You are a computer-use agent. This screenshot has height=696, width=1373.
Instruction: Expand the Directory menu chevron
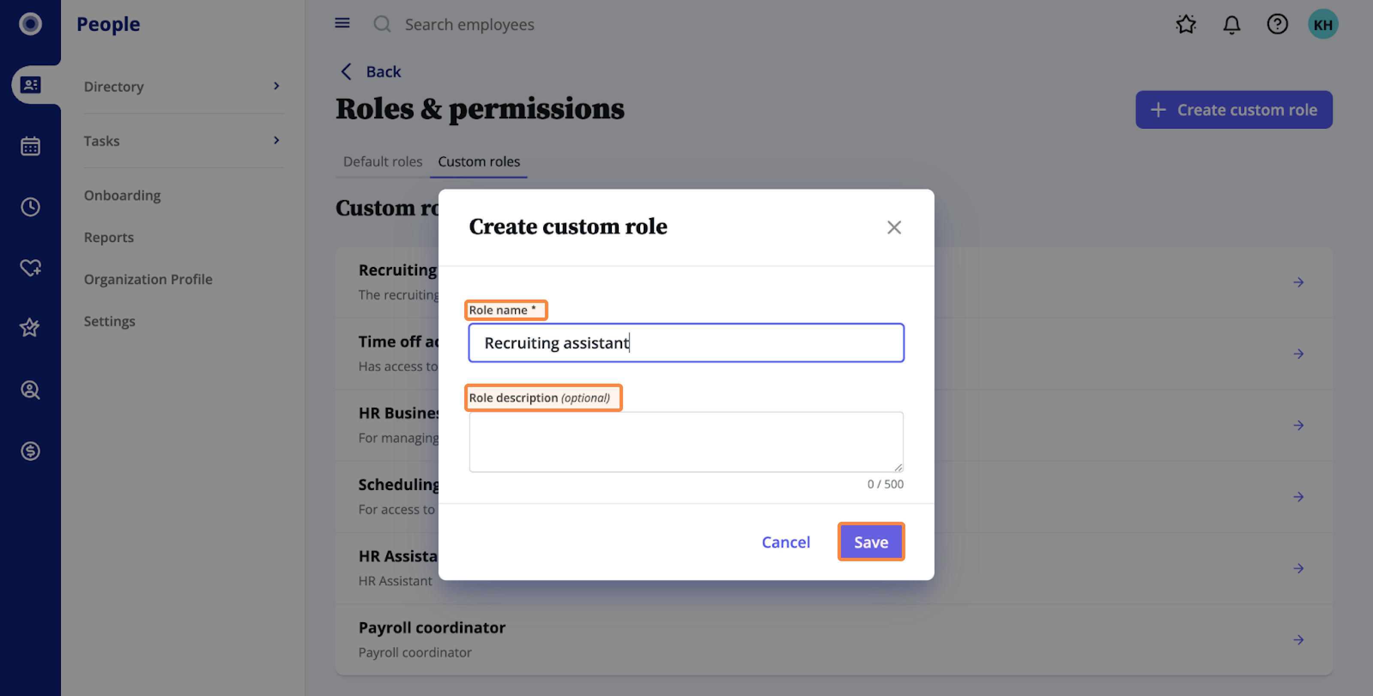[x=276, y=86]
